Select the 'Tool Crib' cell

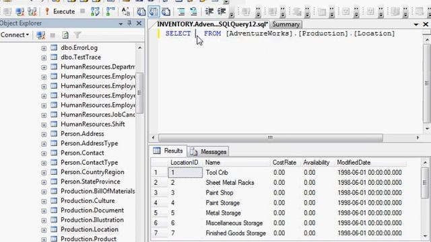tap(236, 172)
